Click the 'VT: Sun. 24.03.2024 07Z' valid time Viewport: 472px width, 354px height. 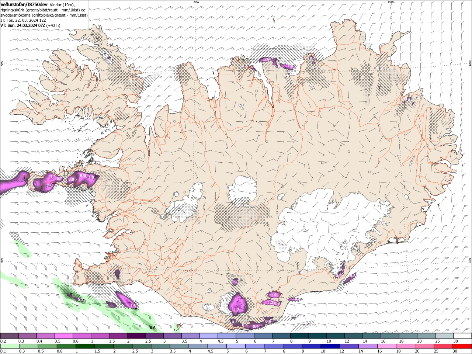pos(23,25)
